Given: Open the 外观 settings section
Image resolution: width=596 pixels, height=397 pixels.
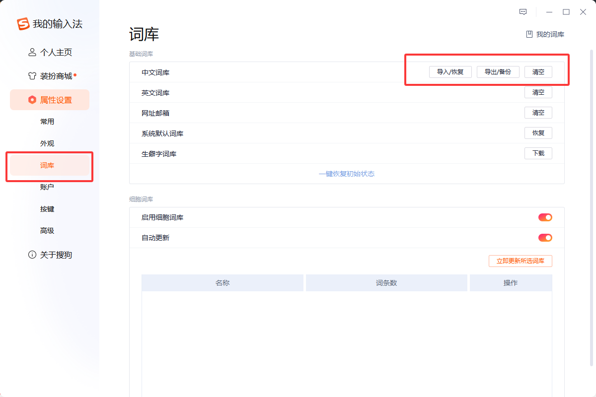Looking at the screenshot, I should coord(47,143).
